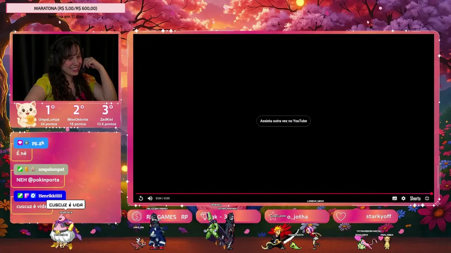This screenshot has width=451, height=253.
Task: Click the pink-haired girl avatar
Action: click(313, 238)
